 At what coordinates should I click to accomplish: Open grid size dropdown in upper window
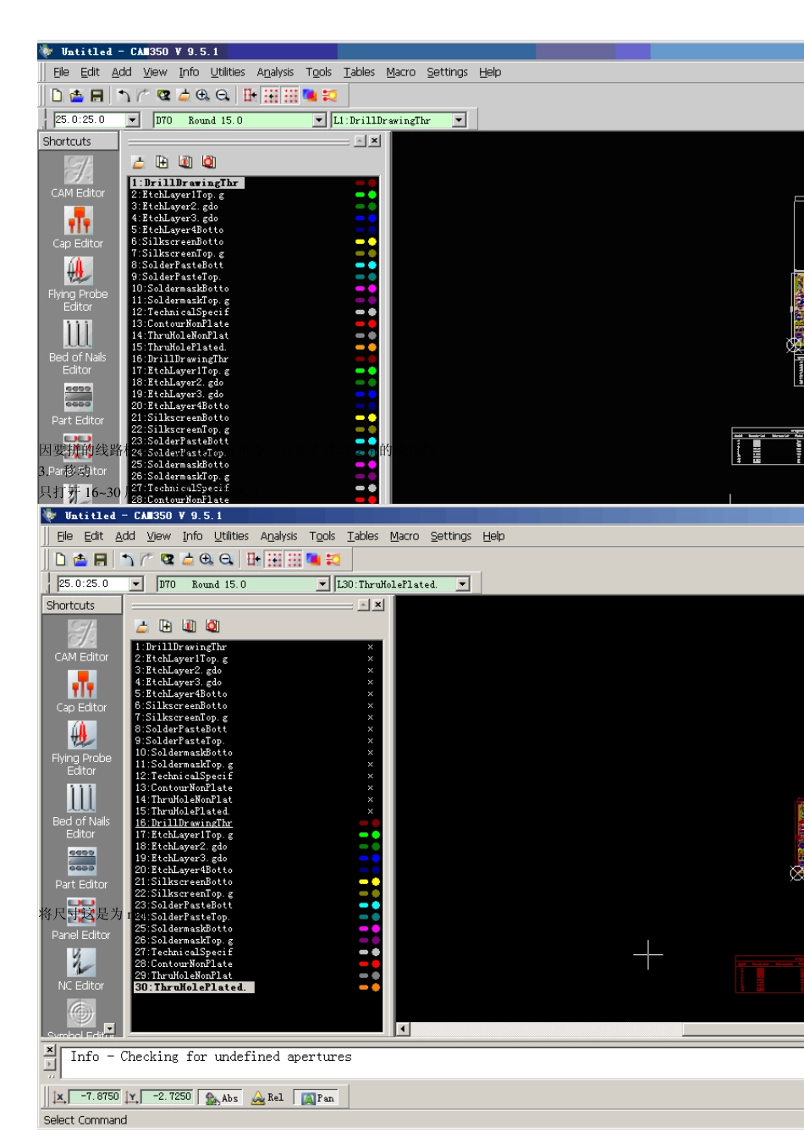[133, 120]
